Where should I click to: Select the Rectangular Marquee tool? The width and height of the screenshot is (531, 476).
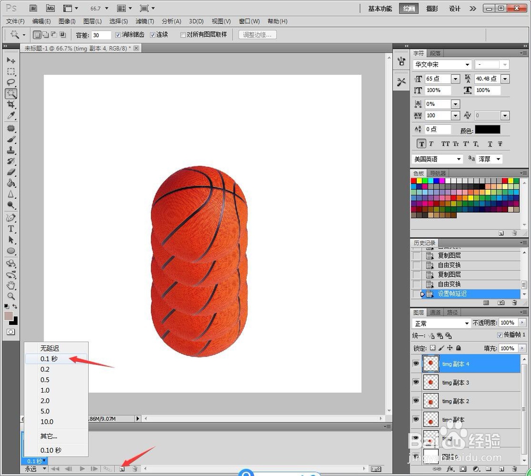point(11,71)
